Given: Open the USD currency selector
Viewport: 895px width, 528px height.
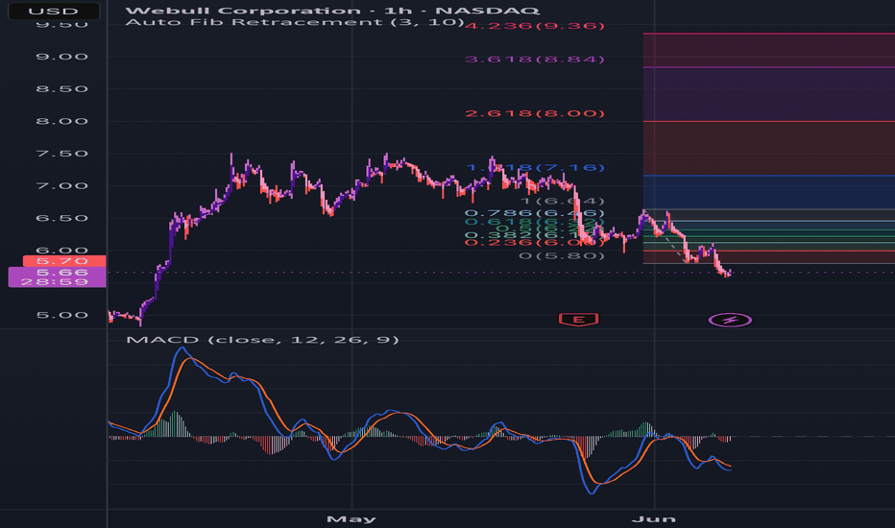Looking at the screenshot, I should click(54, 11).
